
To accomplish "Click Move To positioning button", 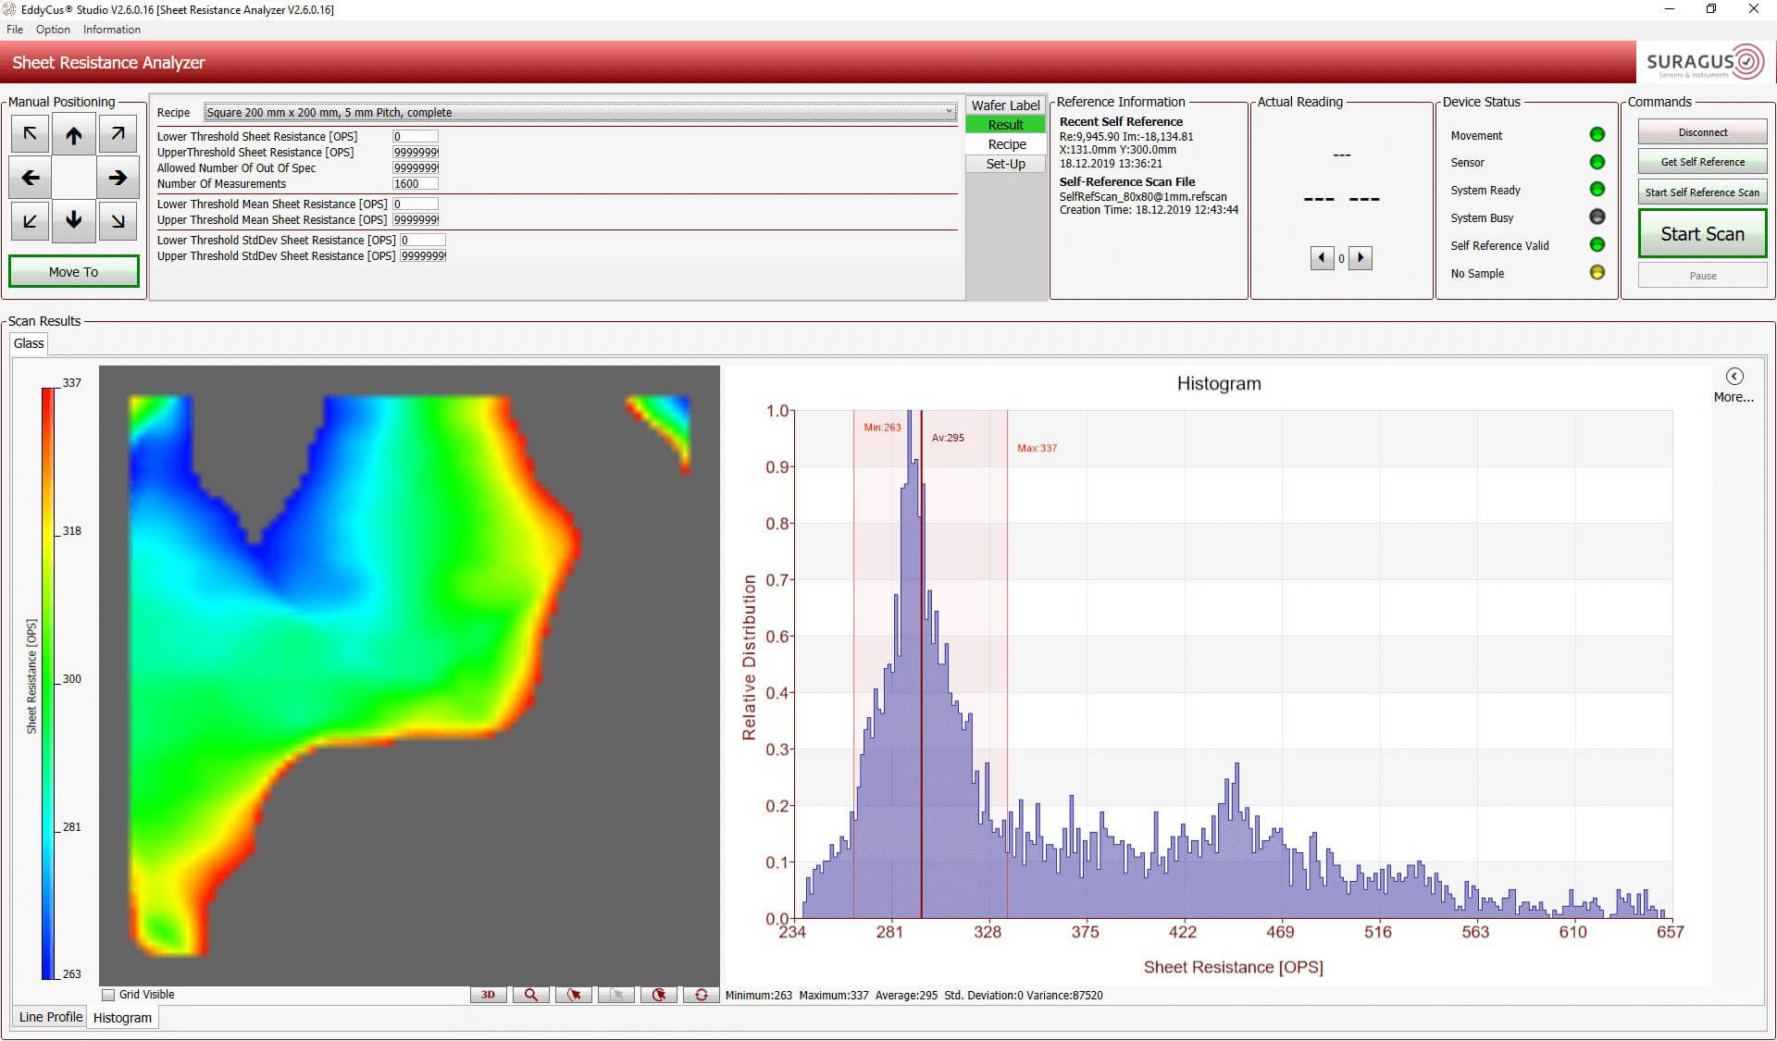I will tap(73, 271).
